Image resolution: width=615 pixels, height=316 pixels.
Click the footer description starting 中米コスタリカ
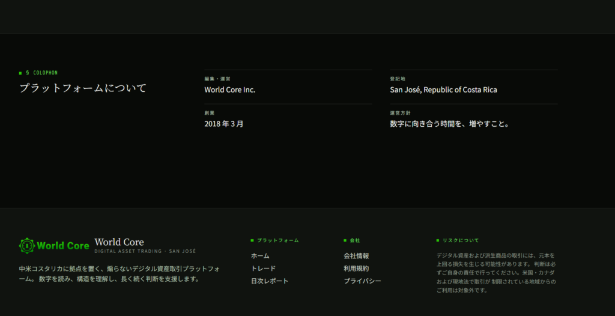(x=120, y=274)
